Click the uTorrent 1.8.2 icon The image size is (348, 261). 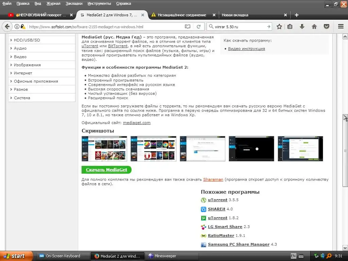pyautogui.click(x=204, y=218)
